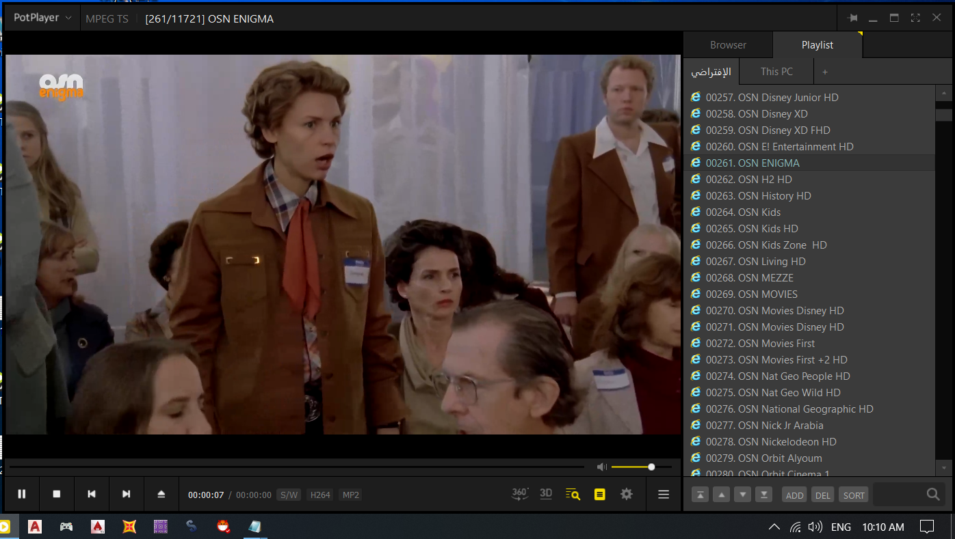Show hidden system tray icons chevron

click(774, 527)
